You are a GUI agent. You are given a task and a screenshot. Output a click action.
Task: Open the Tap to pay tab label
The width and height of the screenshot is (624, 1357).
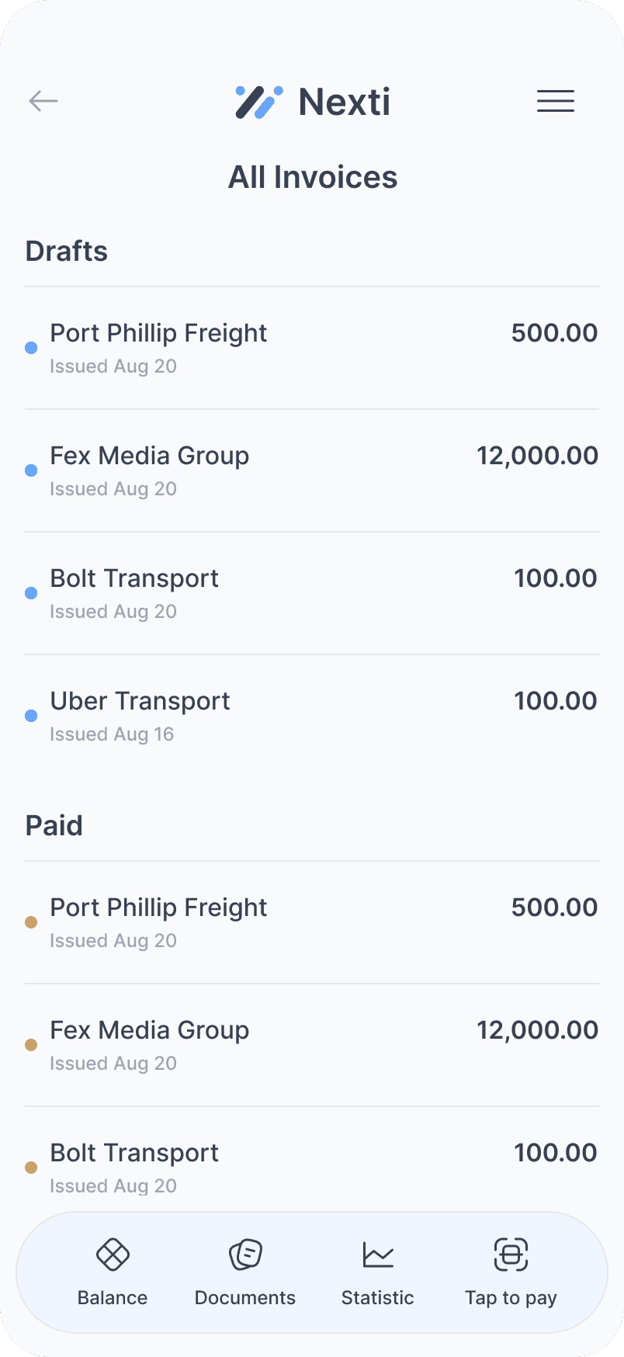[511, 1298]
